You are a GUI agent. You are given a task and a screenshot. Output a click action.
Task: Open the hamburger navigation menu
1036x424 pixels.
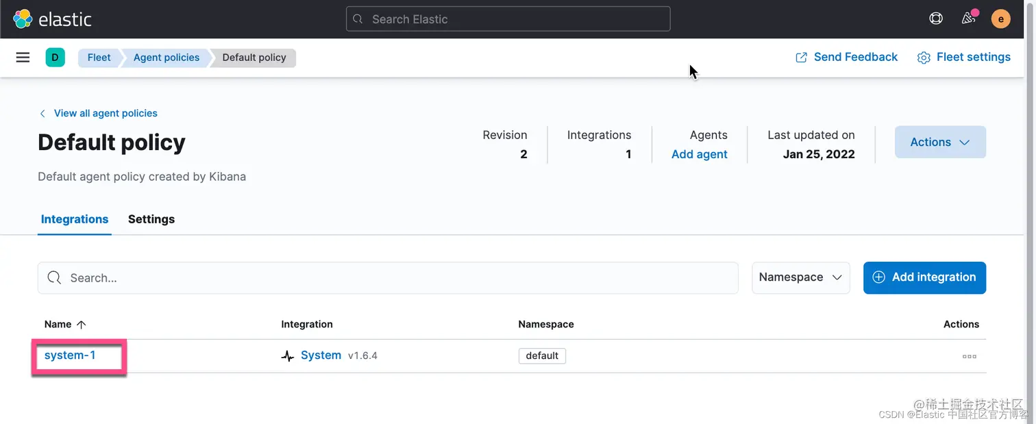(23, 58)
